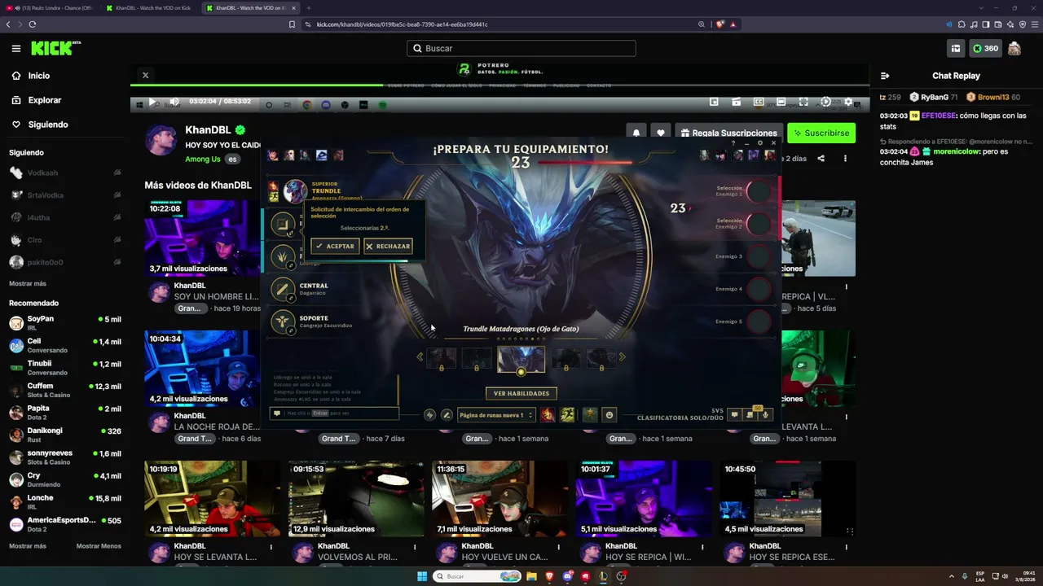Open the user profile avatar menu
This screenshot has width=1043, height=586.
click(x=1014, y=49)
